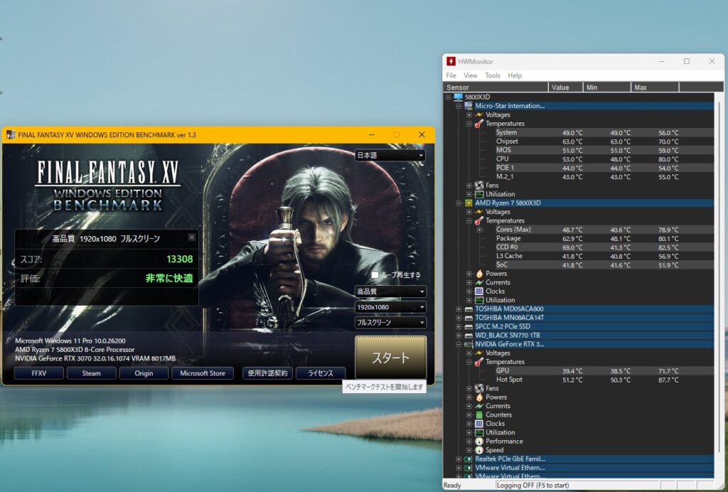Expand the GPU Utilization node
The image size is (728, 492).
(469, 432)
